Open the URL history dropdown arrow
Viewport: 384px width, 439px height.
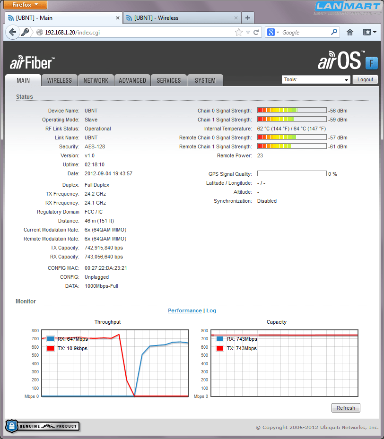[248, 33]
